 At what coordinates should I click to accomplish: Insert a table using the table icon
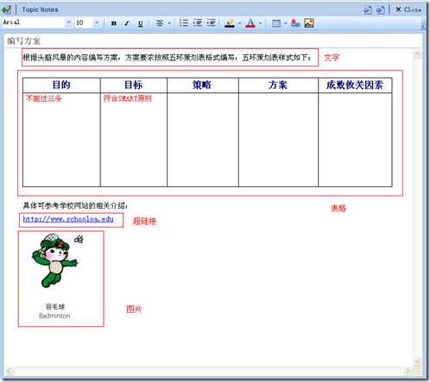[x=276, y=23]
